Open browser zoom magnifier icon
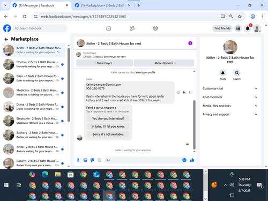 [231, 17]
